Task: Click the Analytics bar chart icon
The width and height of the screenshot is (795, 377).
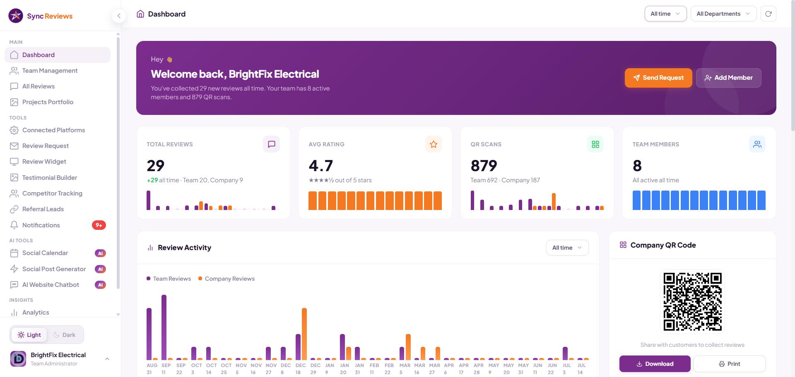Action: [x=14, y=313]
